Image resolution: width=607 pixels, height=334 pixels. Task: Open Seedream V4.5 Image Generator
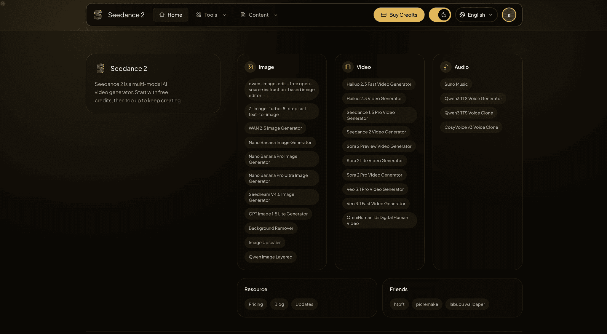pyautogui.click(x=282, y=197)
